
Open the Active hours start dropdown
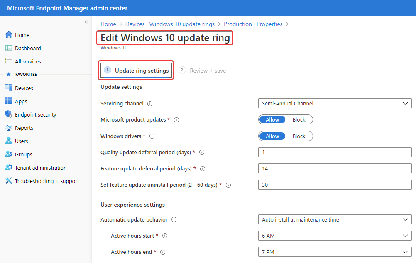[335, 236]
